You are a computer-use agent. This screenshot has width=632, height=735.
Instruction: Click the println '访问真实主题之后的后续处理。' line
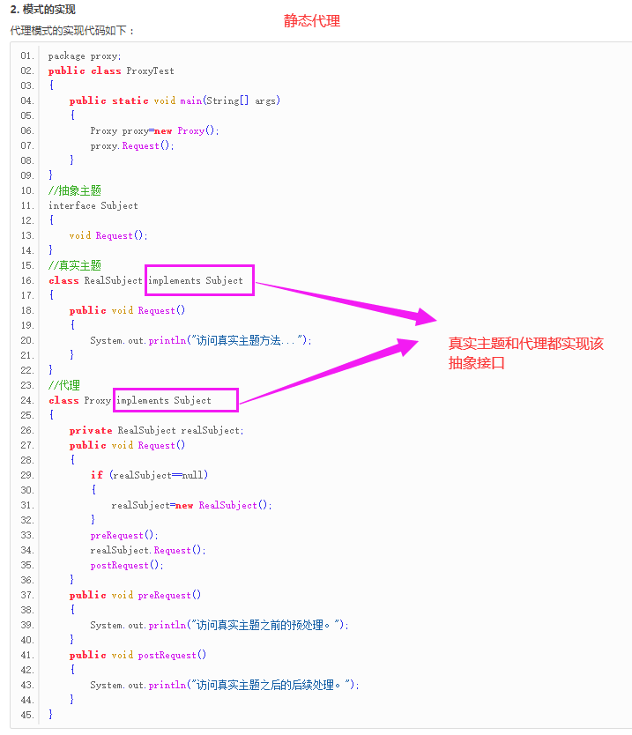225,685
